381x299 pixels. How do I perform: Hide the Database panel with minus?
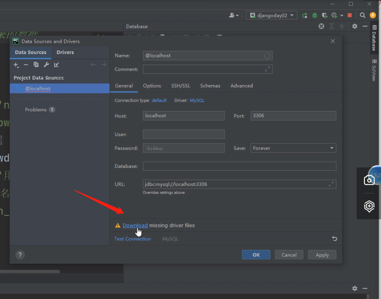(x=365, y=26)
